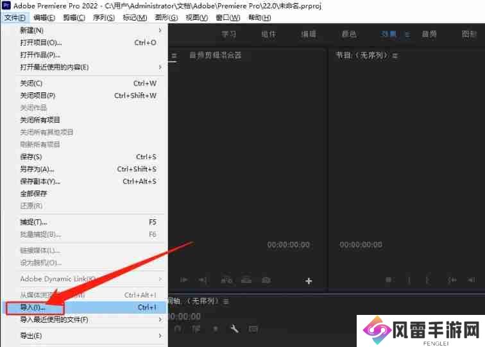This screenshot has width=485, height=347.
Task: Expand the 导入最近使用的文件(F) submenu
Action: click(x=160, y=319)
